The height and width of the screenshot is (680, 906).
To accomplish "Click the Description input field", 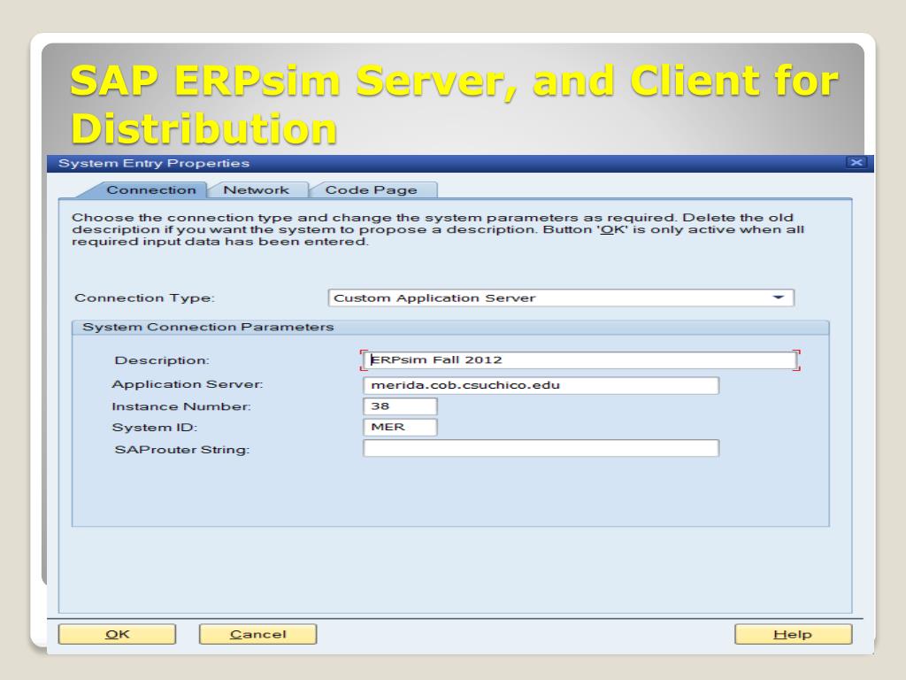I will click(x=580, y=360).
